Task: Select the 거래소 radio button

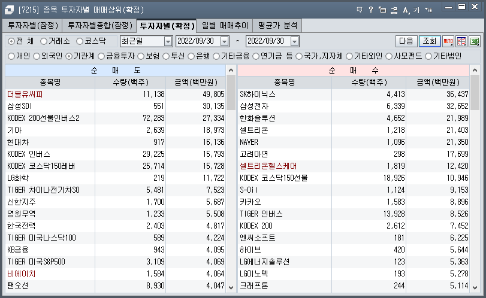Action: pos(44,41)
